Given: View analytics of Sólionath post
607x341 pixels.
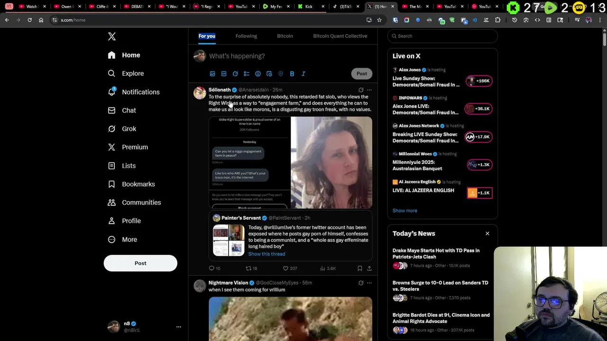Looking at the screenshot, I should 328,269.
